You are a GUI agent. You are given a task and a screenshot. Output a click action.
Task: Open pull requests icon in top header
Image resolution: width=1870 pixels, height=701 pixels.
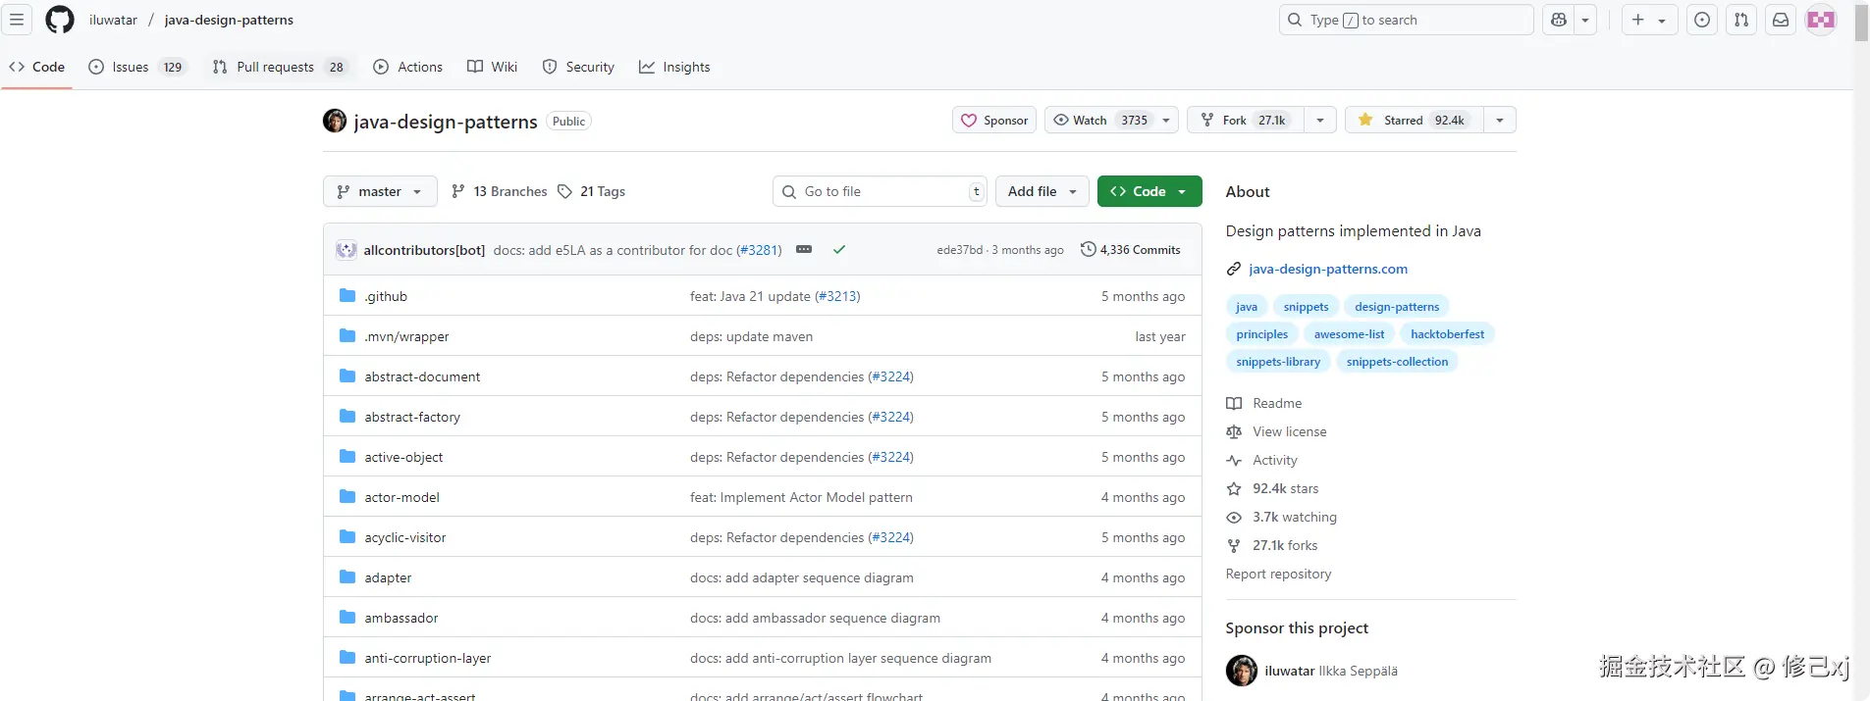(1741, 20)
